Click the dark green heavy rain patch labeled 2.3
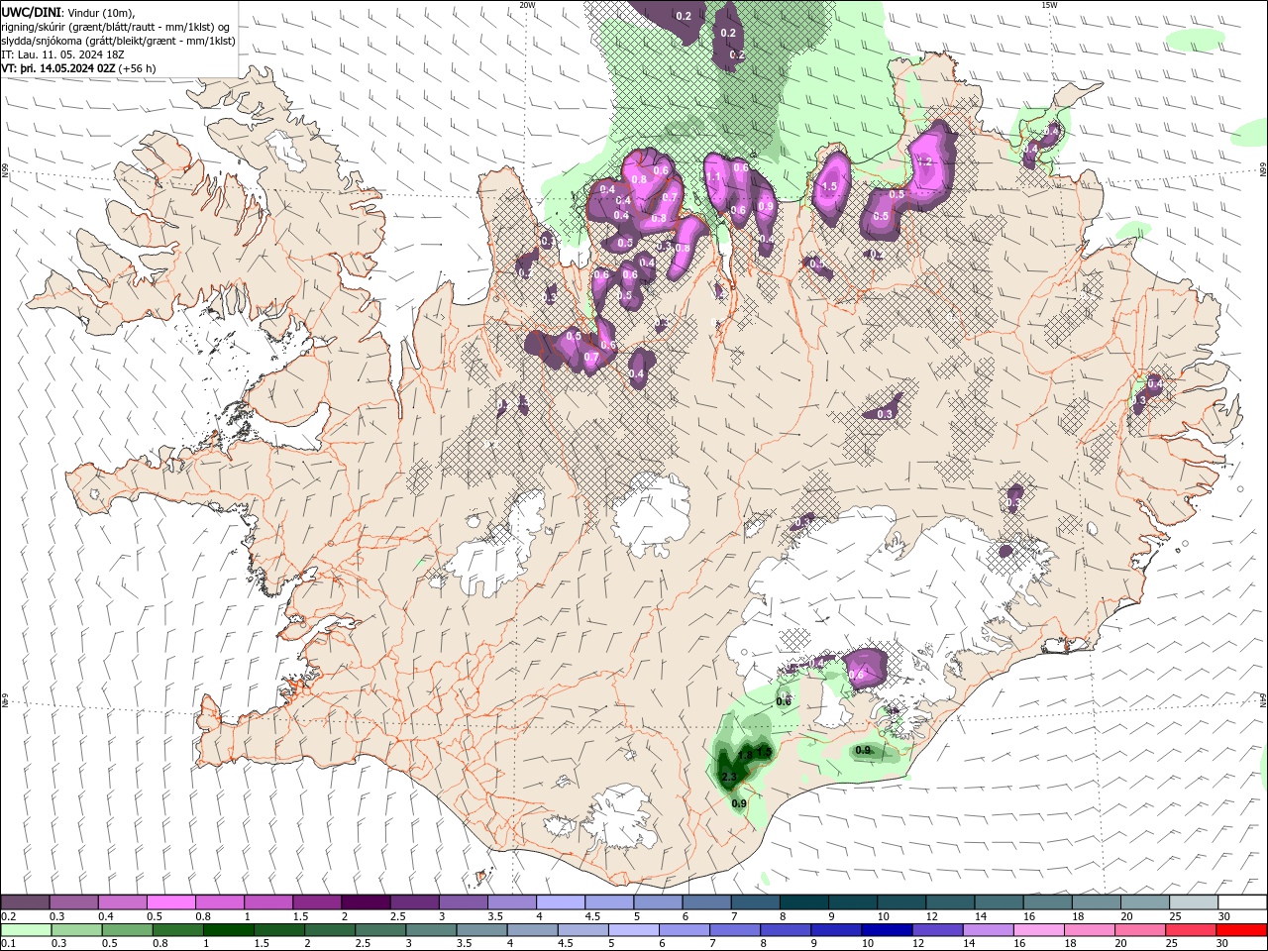 pos(730,770)
